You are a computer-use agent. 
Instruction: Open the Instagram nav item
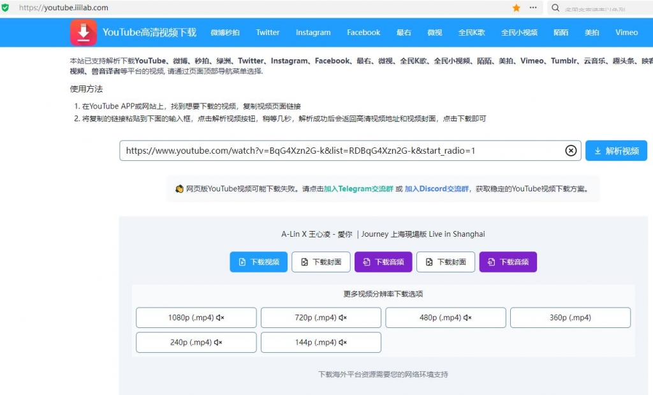(313, 32)
